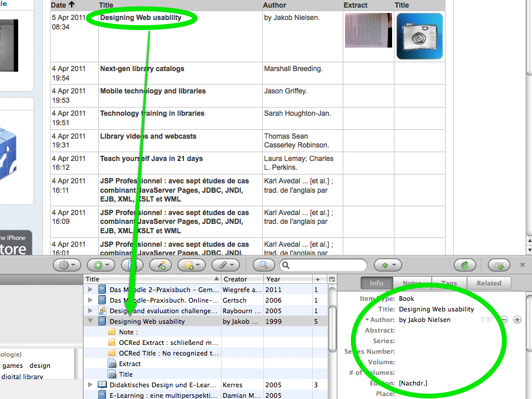Viewport: 532px width, 399px height.
Task: Switch author single/two field name mode
Action: 488,320
